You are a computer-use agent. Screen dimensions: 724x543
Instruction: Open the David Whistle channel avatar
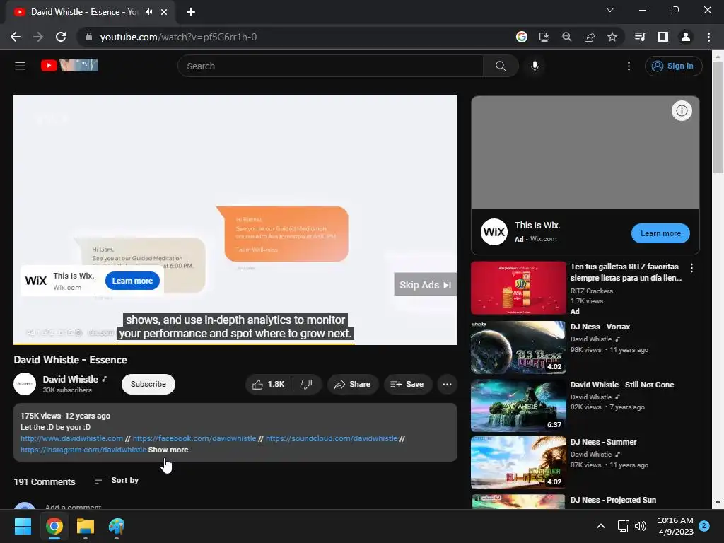[x=25, y=384]
